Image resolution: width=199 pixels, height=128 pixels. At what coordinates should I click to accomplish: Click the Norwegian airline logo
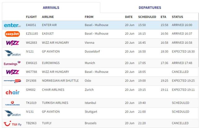click(12, 81)
